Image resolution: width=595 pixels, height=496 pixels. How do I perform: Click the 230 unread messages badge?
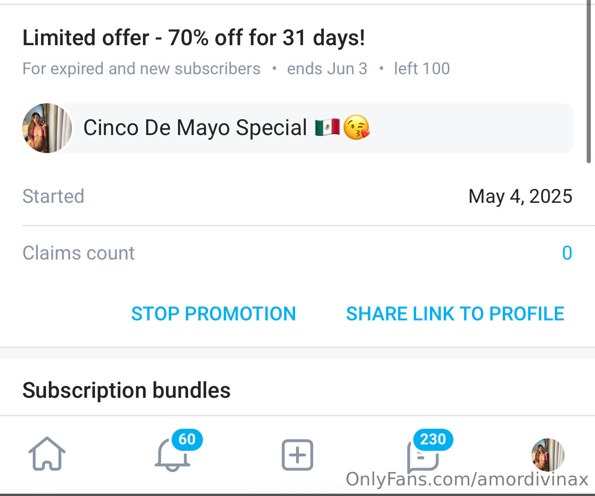(x=433, y=439)
